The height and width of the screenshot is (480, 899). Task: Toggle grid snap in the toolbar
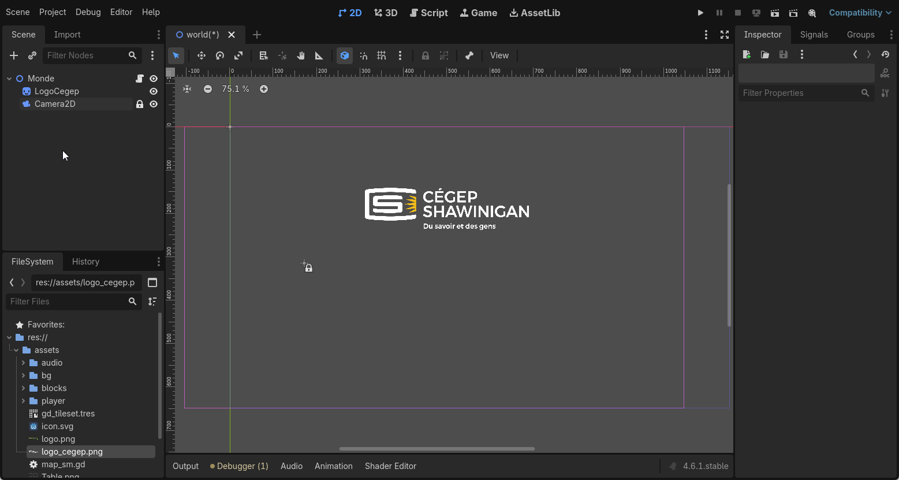pos(382,55)
